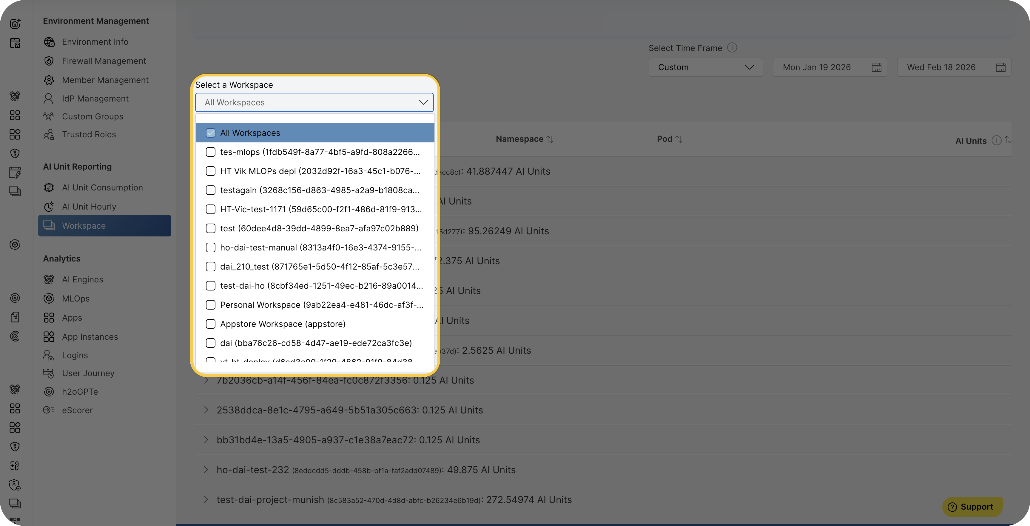Image resolution: width=1030 pixels, height=526 pixels.
Task: Click the h2oGPTe icon in the sidebar
Action: [x=49, y=392]
